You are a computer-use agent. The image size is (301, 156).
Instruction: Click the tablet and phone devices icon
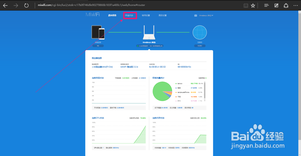click(x=98, y=32)
